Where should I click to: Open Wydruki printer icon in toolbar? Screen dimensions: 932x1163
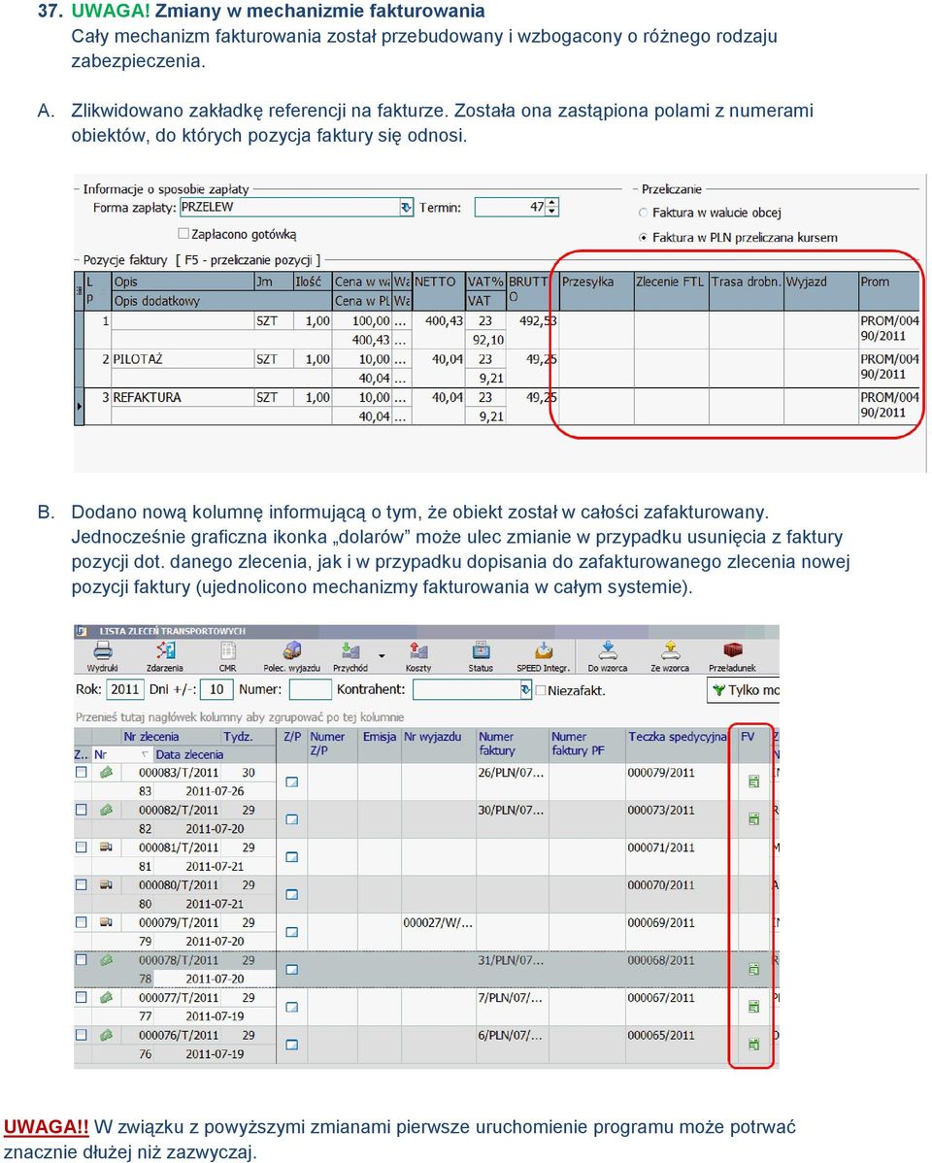coord(103,651)
